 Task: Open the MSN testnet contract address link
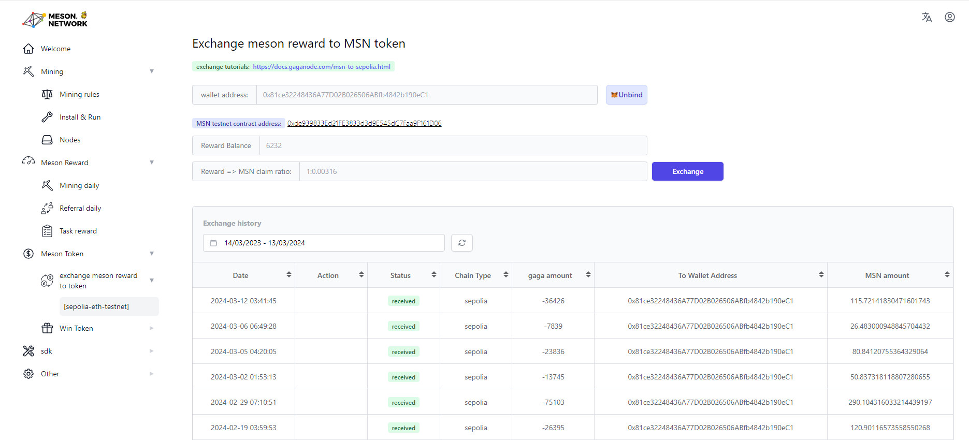pos(365,123)
